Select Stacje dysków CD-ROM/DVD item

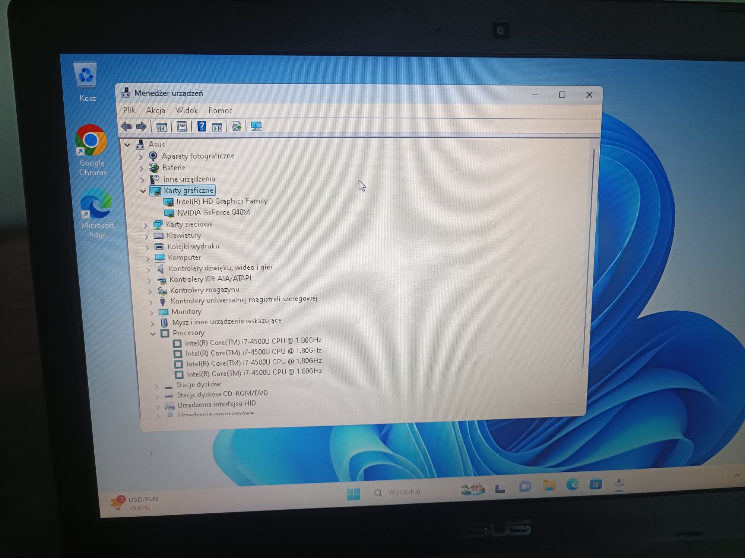(x=222, y=394)
